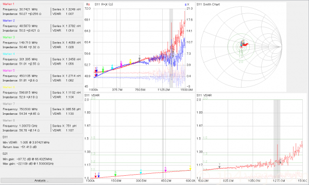Image resolution: width=309 pixels, height=185 pixels.
Task: Click the S11 R+jX chart title
Action: (x=104, y=4)
